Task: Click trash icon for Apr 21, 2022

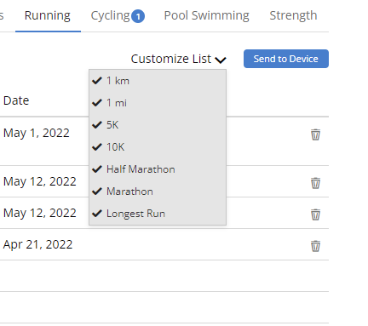Action: point(315,246)
